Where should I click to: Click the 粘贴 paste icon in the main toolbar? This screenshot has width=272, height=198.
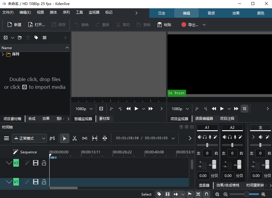tap(164, 25)
